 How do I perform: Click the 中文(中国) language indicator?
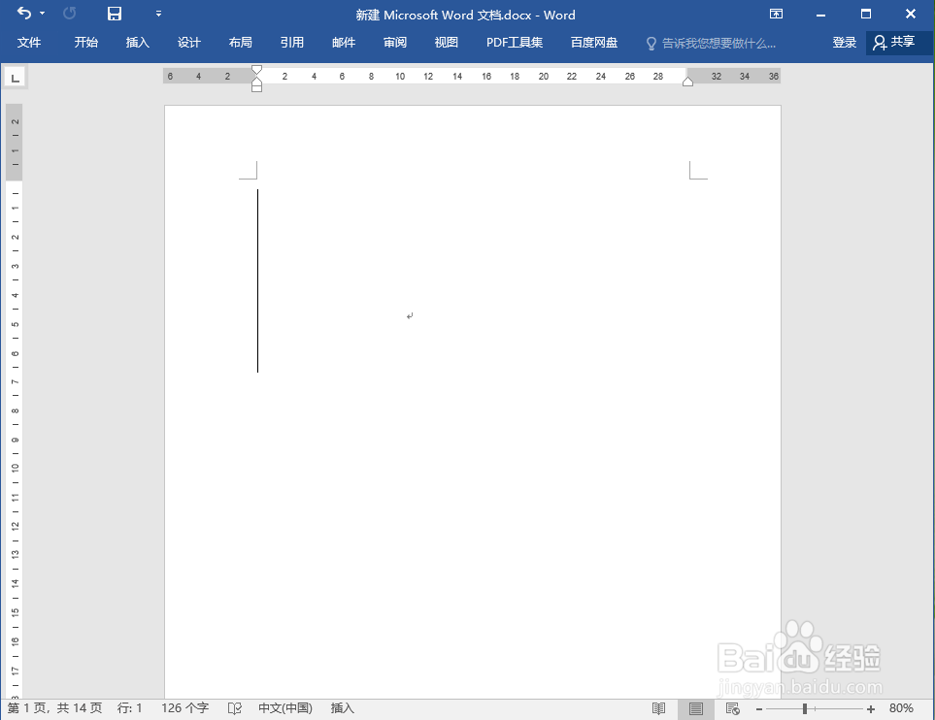(285, 708)
